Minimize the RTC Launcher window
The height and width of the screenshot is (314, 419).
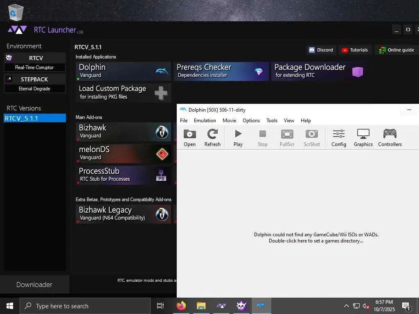[396, 29]
